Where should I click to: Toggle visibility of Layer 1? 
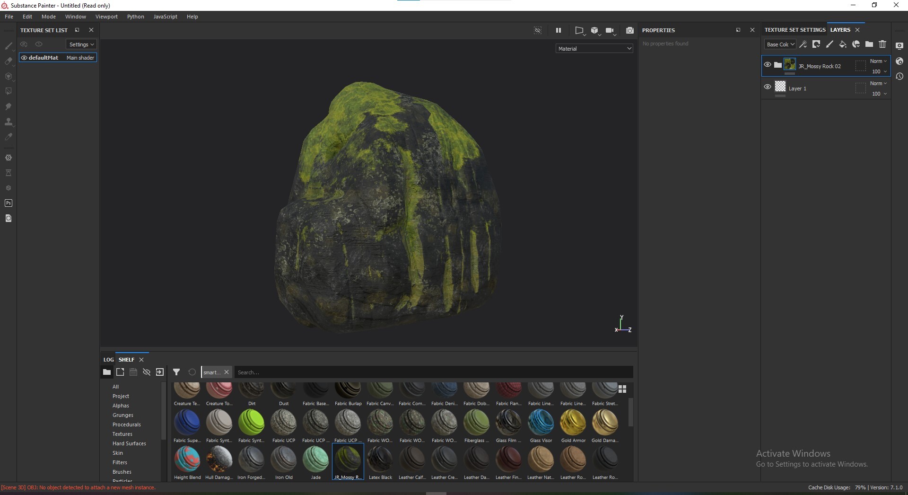tap(767, 87)
